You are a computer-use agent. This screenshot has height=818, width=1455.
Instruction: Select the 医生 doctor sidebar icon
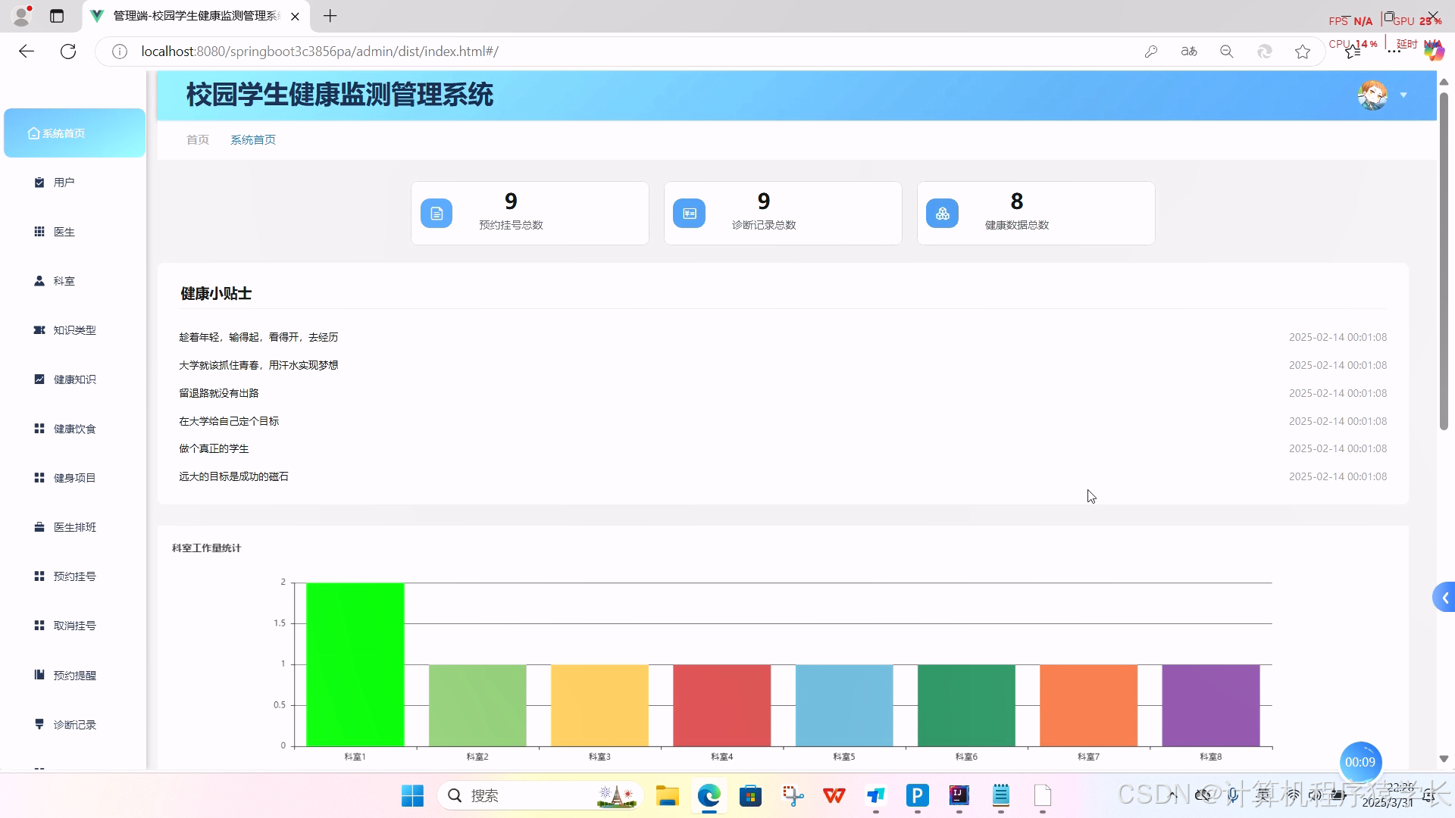(64, 231)
